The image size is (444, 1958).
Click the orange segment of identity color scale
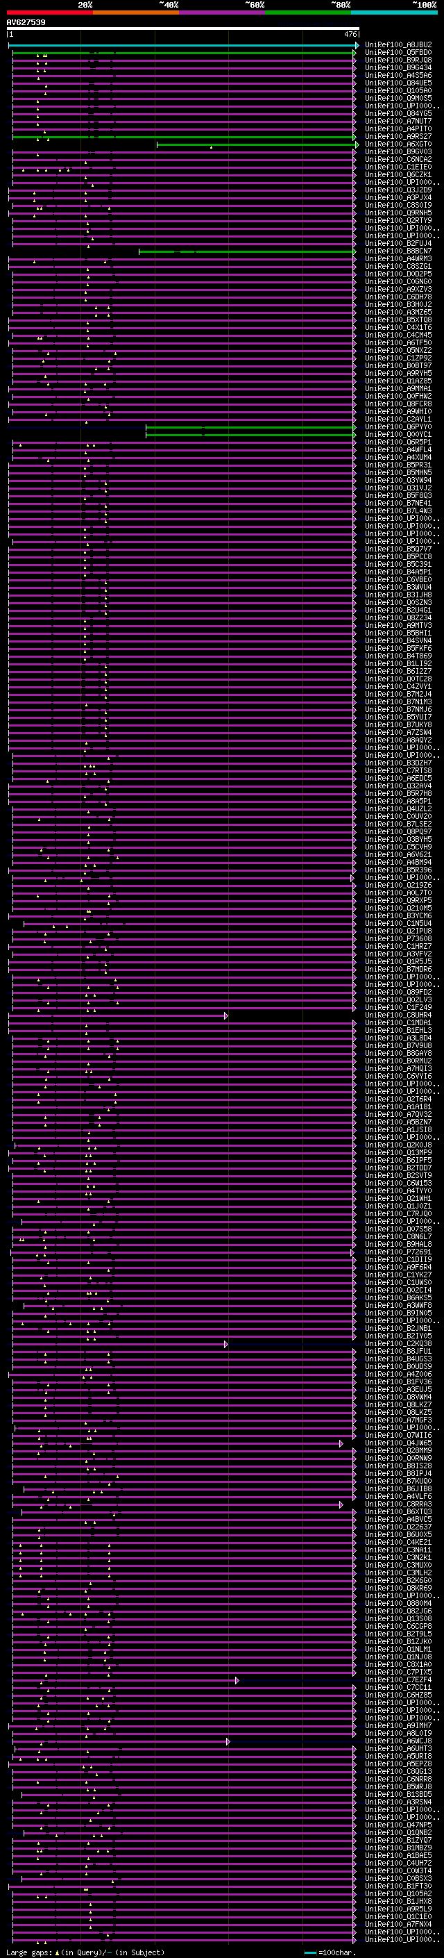136,13
